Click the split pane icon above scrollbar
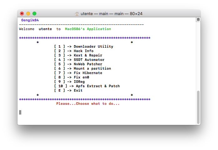The image size is (218, 150). [198, 19]
